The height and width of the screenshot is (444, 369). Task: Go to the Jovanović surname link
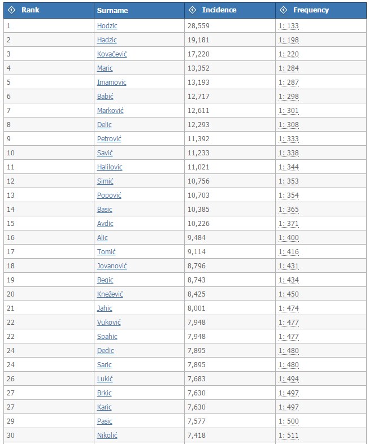click(x=112, y=266)
